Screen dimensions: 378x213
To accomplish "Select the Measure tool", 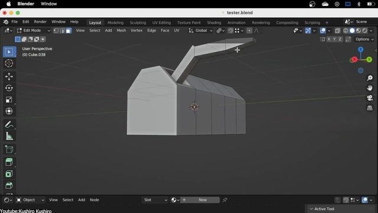I will [x=9, y=136].
